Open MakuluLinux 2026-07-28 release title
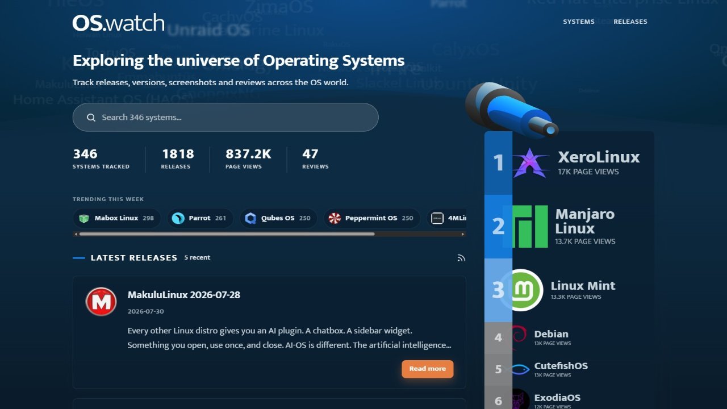 point(184,295)
